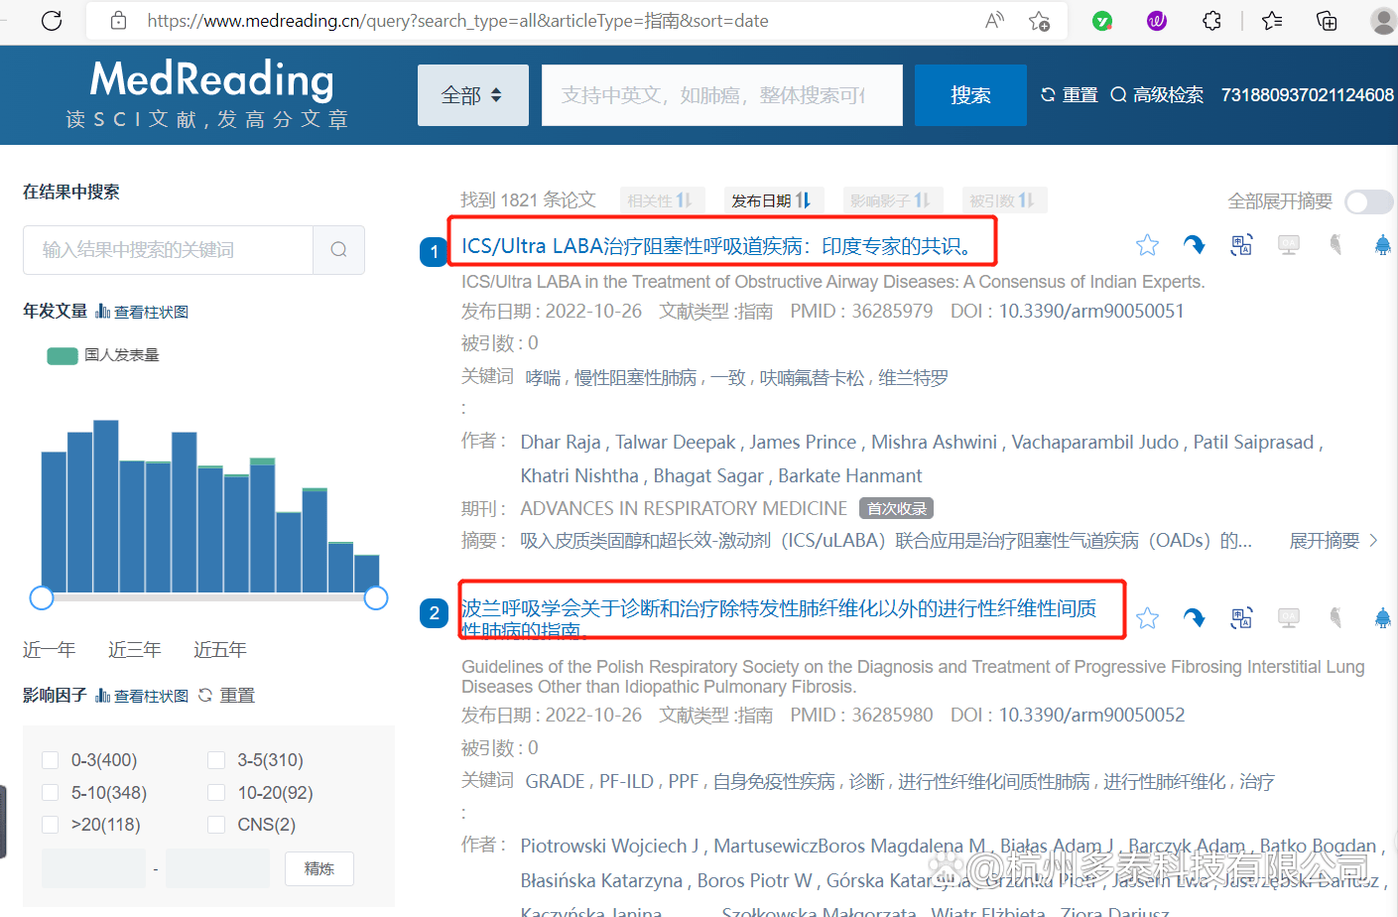Check the 10-20(92) impact factor box

tap(216, 793)
